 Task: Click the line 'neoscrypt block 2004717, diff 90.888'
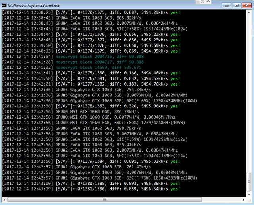click(100, 62)
